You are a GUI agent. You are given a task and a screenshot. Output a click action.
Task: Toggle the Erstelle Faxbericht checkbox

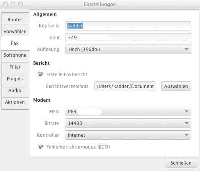[x=40, y=75]
